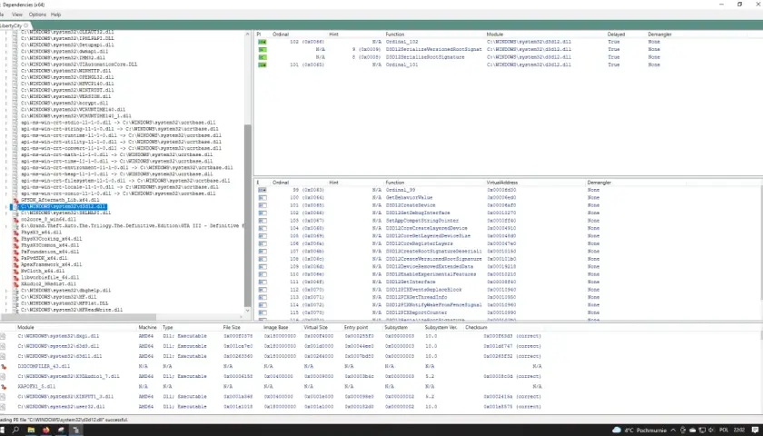The width and height of the screenshot is (763, 436).
Task: Open the Windows search magnifier icon
Action: tap(16, 431)
